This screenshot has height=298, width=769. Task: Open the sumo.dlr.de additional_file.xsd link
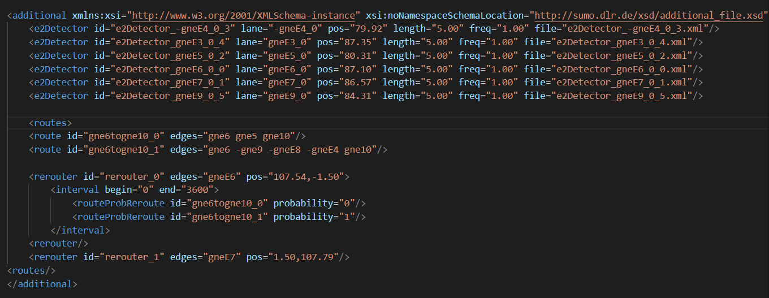(x=649, y=15)
